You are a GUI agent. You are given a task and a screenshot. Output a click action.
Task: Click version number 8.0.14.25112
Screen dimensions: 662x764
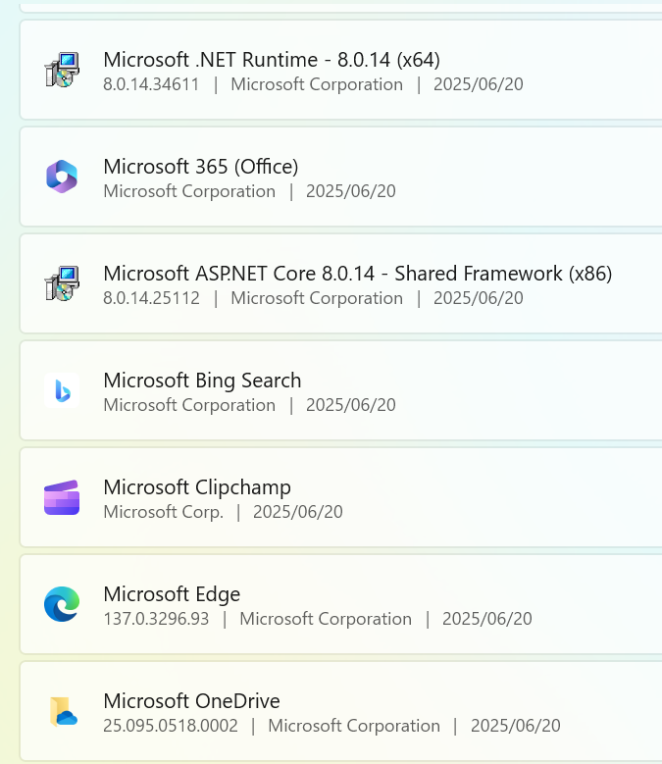pos(151,298)
